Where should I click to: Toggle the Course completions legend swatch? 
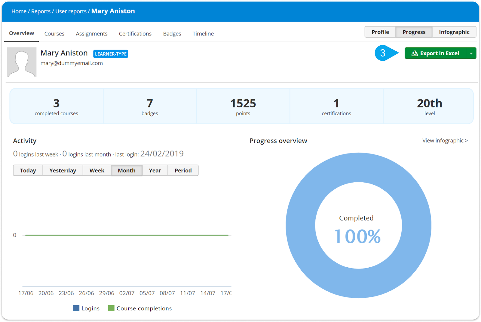[x=111, y=308]
